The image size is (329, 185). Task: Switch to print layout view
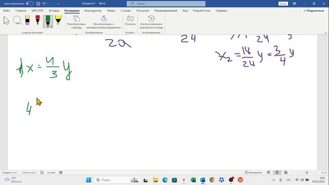click(x=277, y=173)
